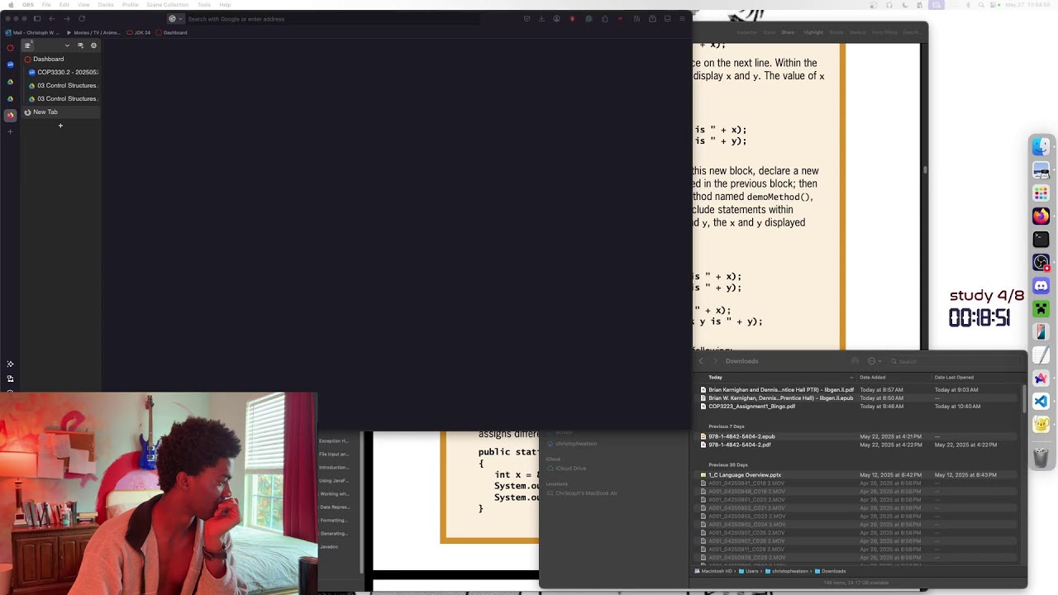Open Discord from the dock
The image size is (1058, 595).
point(1041,285)
